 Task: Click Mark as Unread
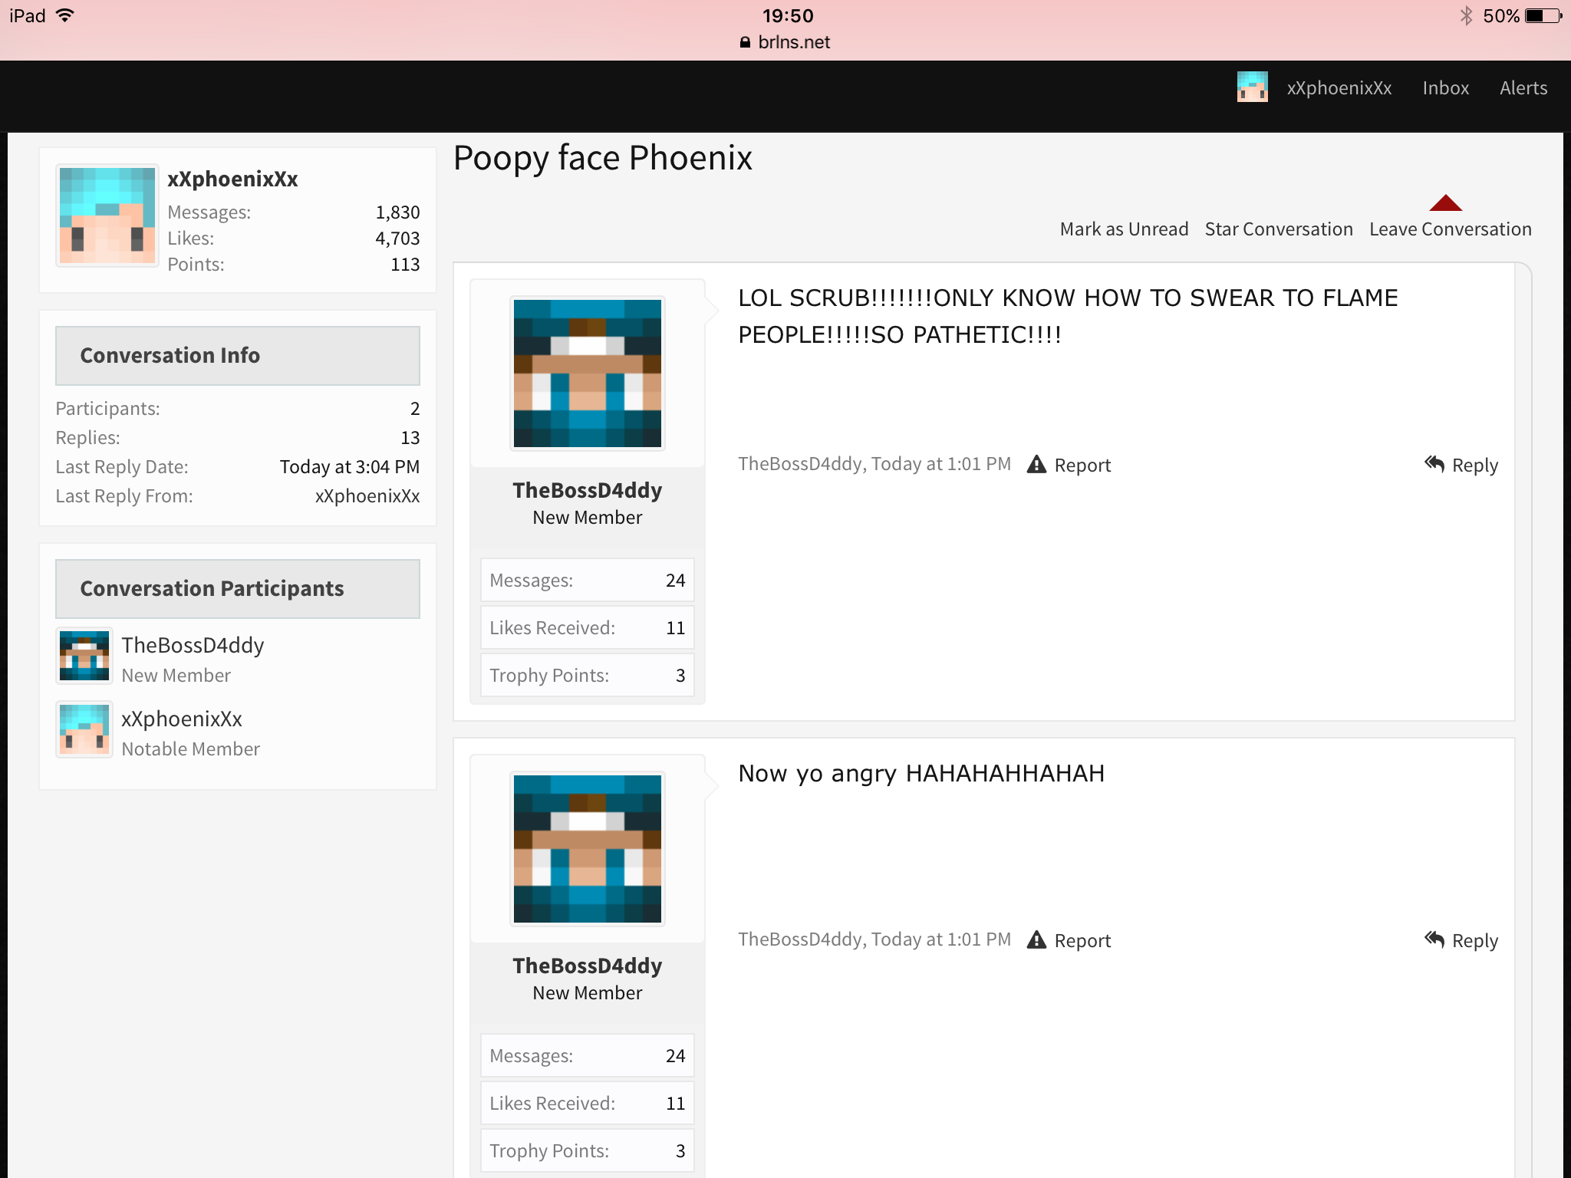(1124, 229)
